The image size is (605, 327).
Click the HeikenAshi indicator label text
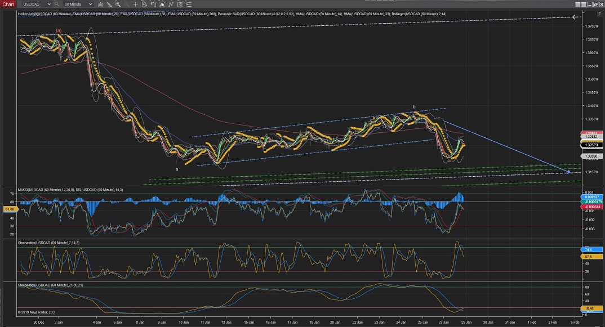click(45, 14)
